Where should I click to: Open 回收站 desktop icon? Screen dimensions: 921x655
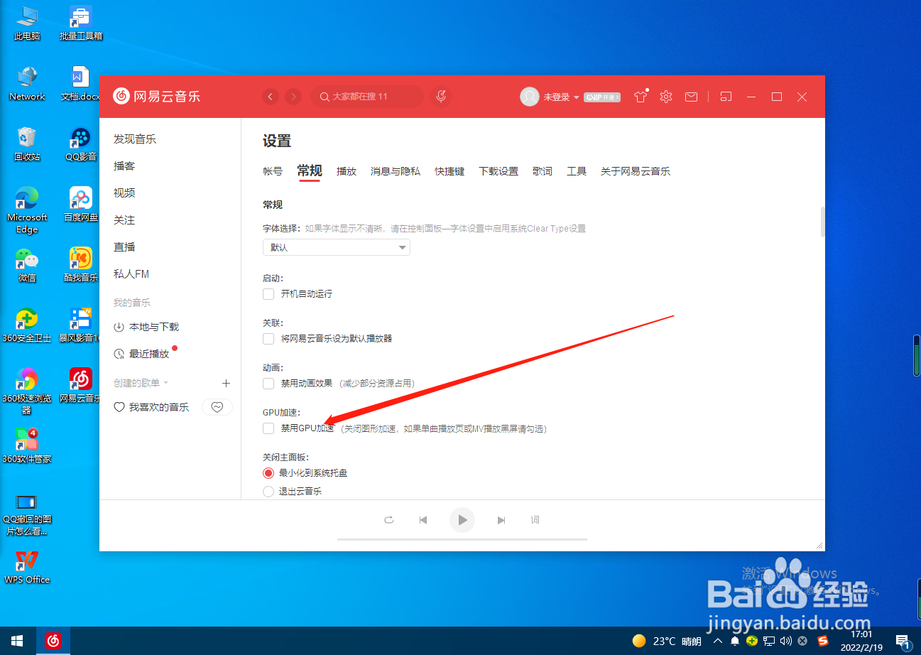tap(27, 144)
